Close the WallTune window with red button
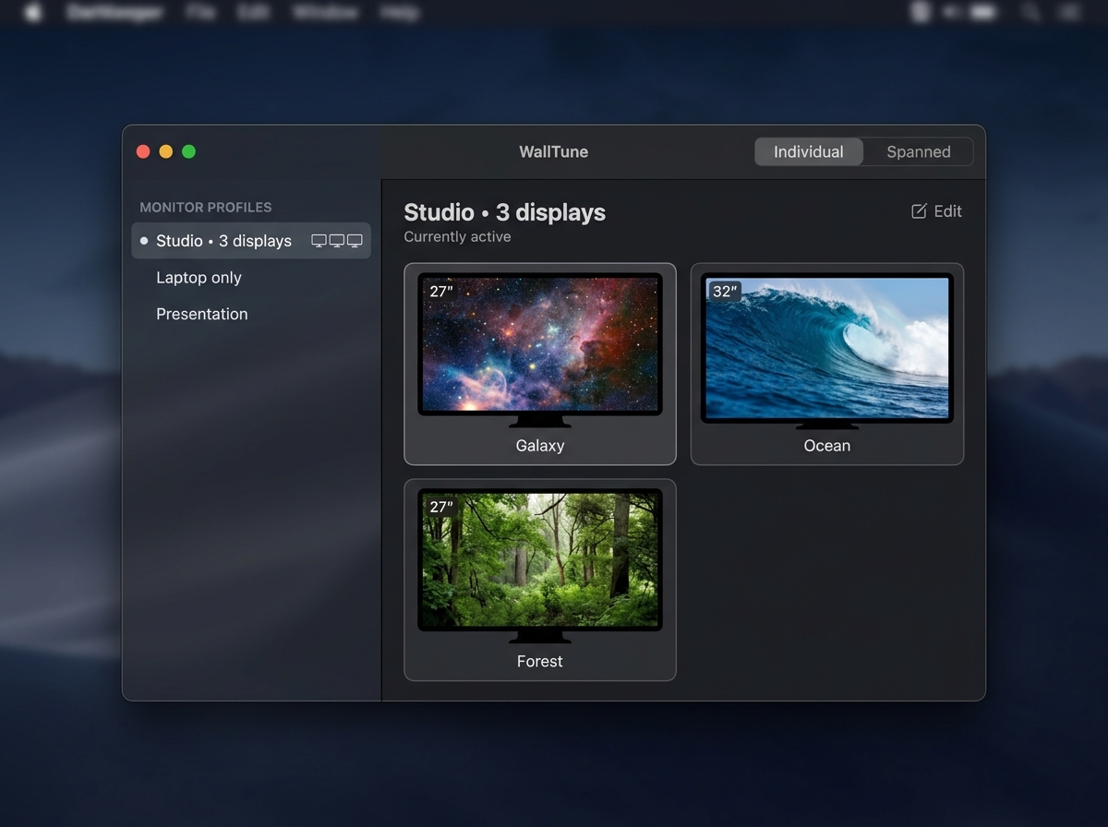The height and width of the screenshot is (827, 1108). point(143,151)
